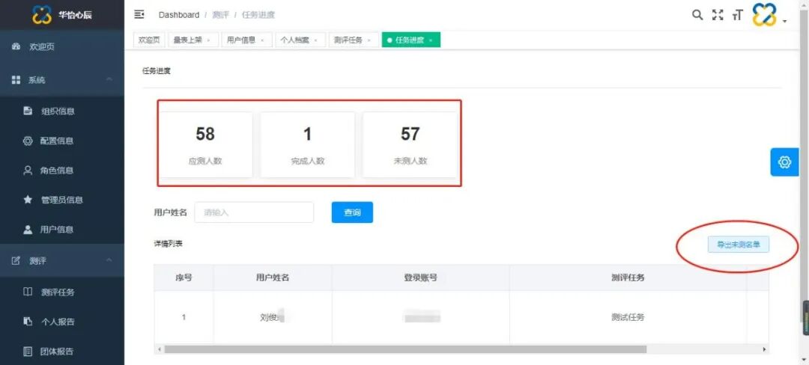Click the 配置信息 gear icon
This screenshot has width=809, height=365.
[28, 141]
